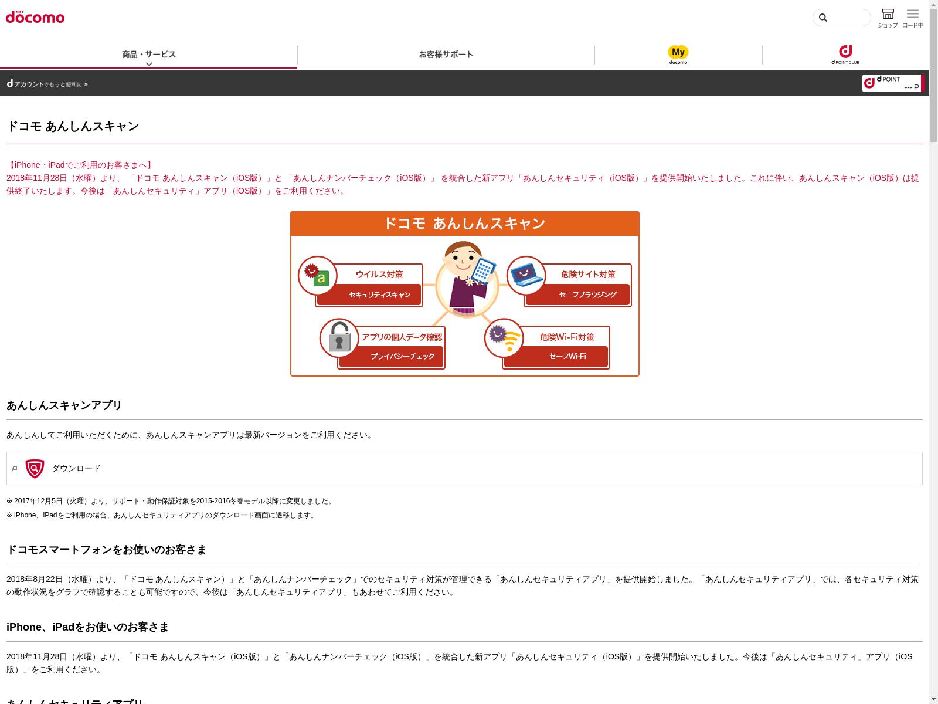The image size is (938, 704).
Task: Click the ドコモスマートフォンをお使いのお客さま heading
Action: (107, 550)
